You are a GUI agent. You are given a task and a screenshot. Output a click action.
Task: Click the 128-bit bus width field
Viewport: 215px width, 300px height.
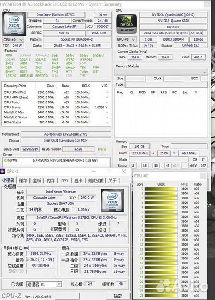tap(198, 39)
